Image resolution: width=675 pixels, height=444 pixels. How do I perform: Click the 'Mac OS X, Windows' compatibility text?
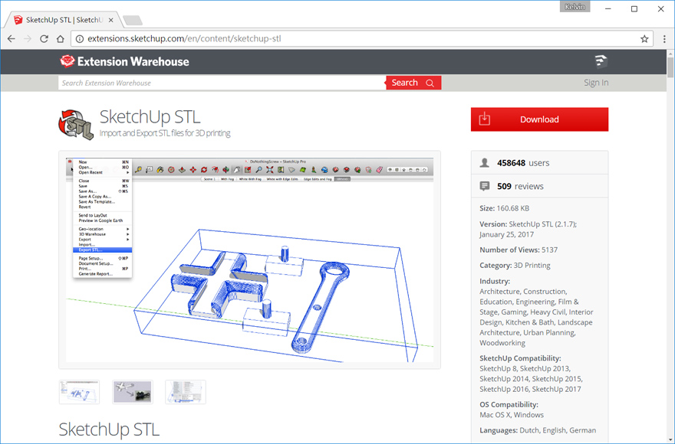(512, 415)
